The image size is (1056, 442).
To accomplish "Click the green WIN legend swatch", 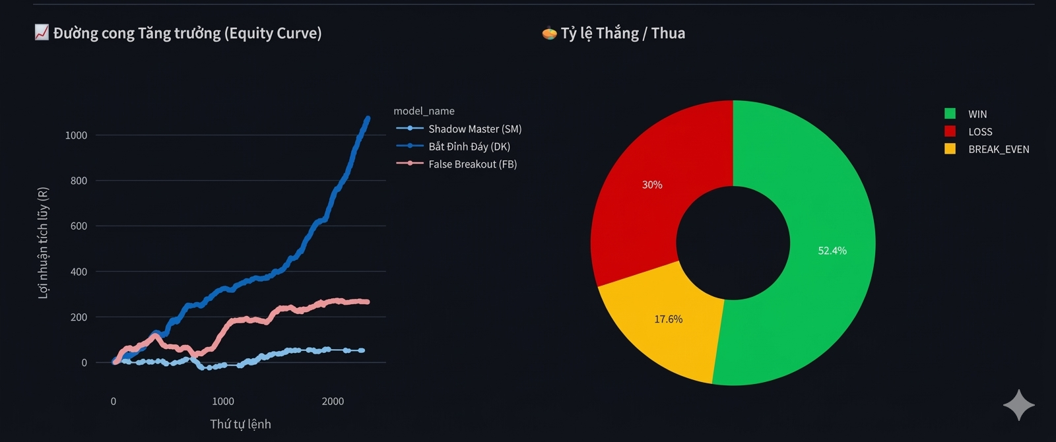I will click(x=950, y=113).
